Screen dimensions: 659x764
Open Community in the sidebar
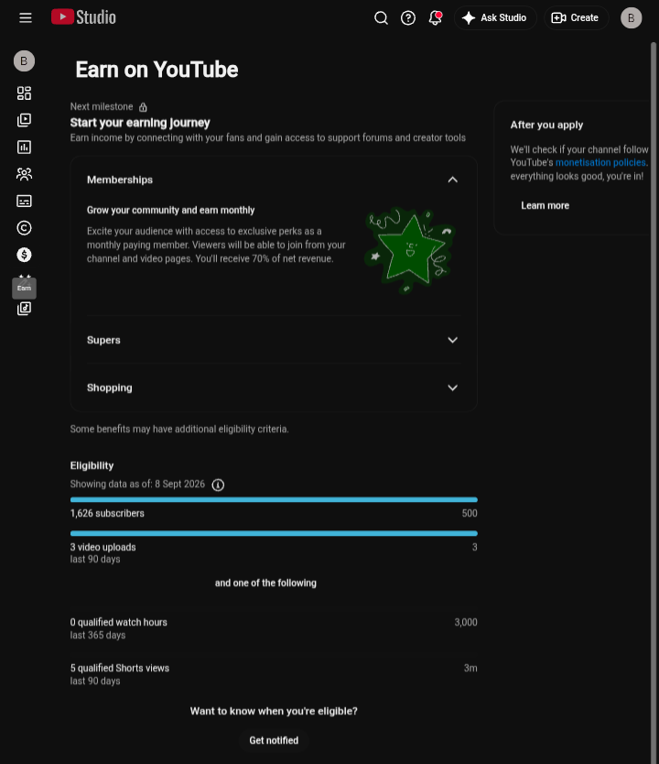[x=24, y=174]
